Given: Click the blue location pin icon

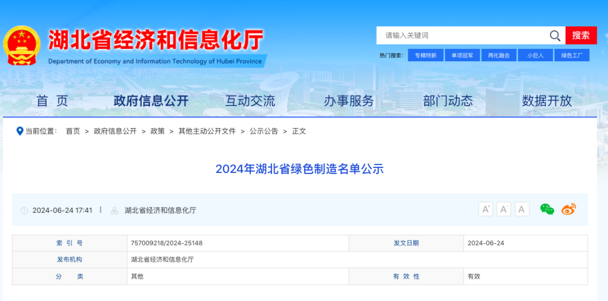Looking at the screenshot, I should point(20,131).
